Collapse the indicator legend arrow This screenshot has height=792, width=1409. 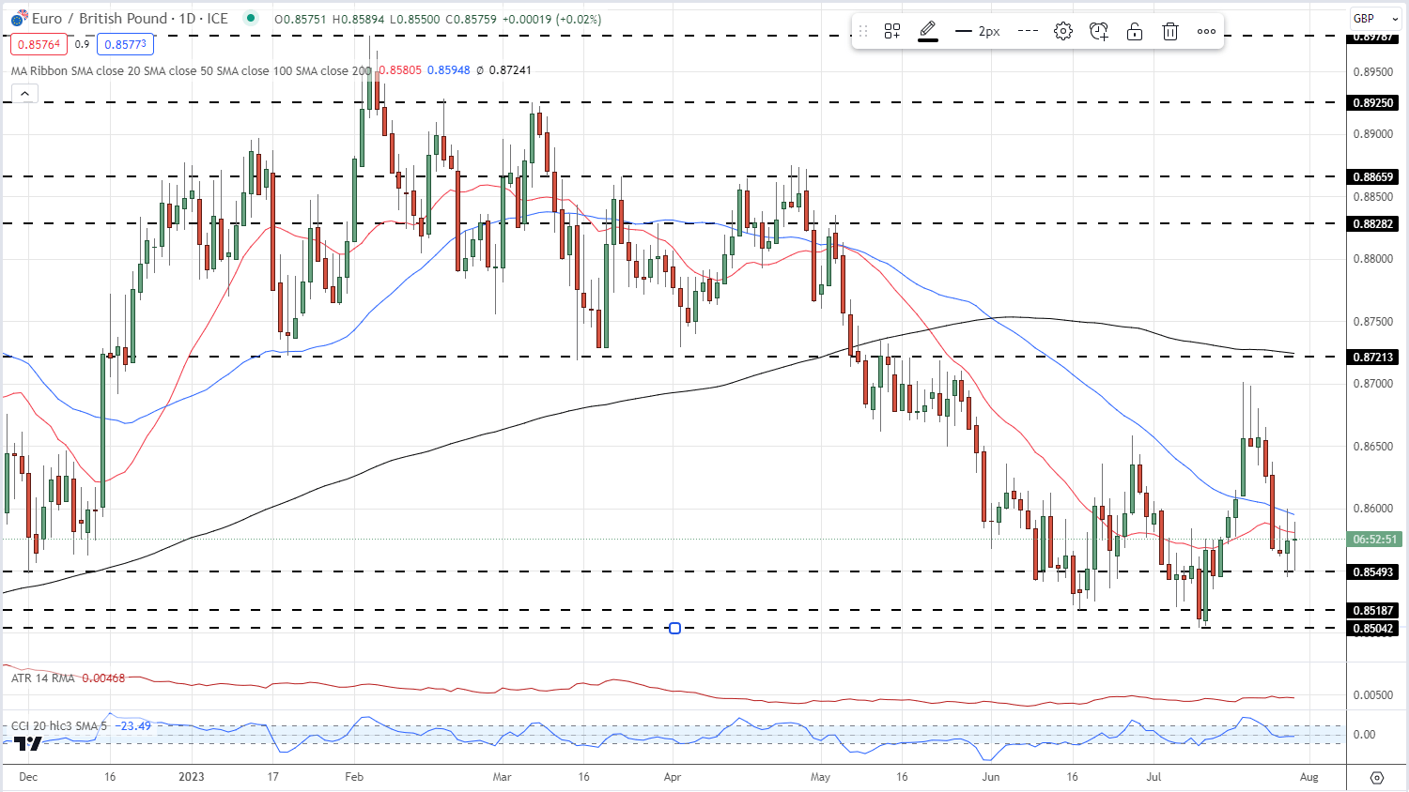click(x=24, y=93)
